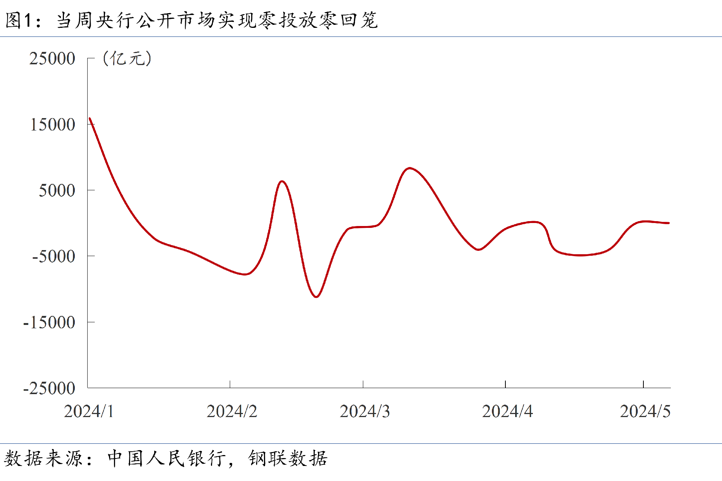The height and width of the screenshot is (481, 722).
Task: Click the chart title text 图1
Action: pos(18,20)
